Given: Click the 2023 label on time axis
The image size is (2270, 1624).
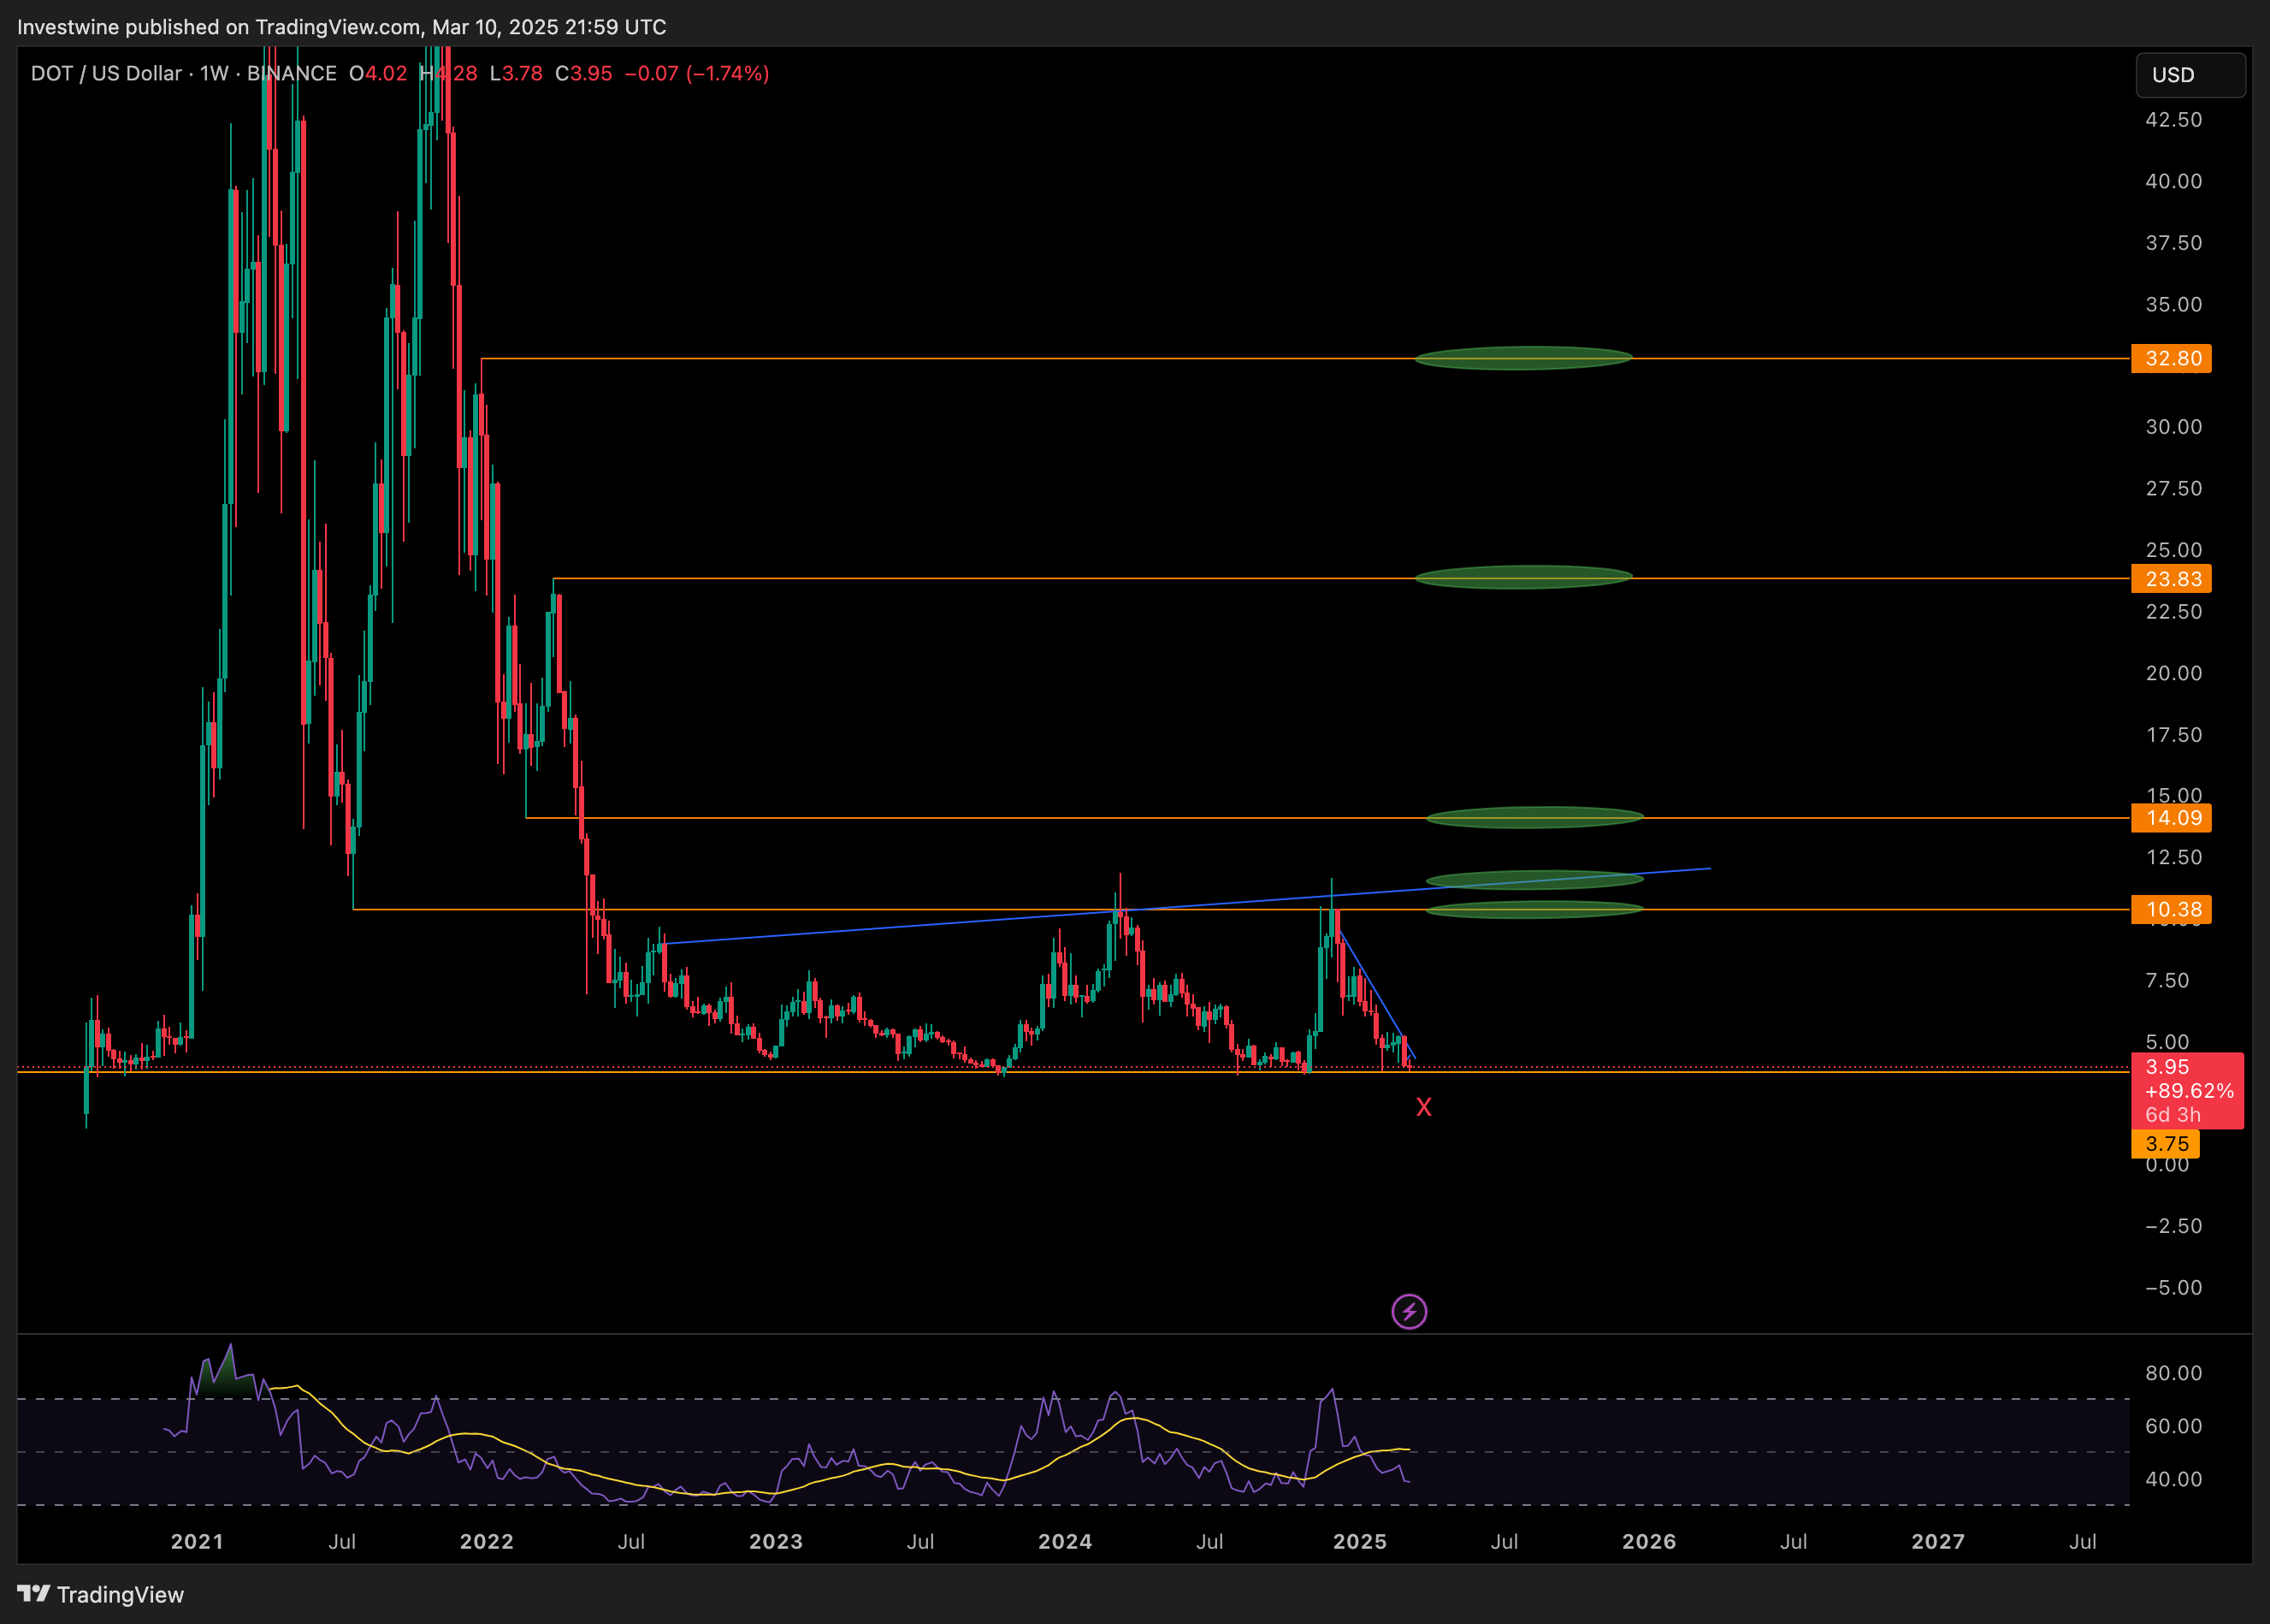Looking at the screenshot, I should tap(776, 1541).
